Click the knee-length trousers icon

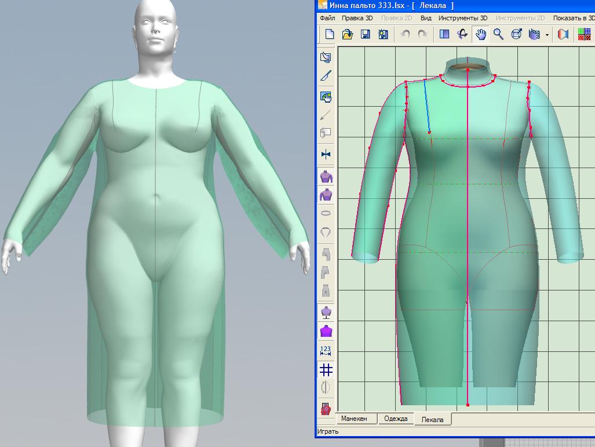click(326, 272)
